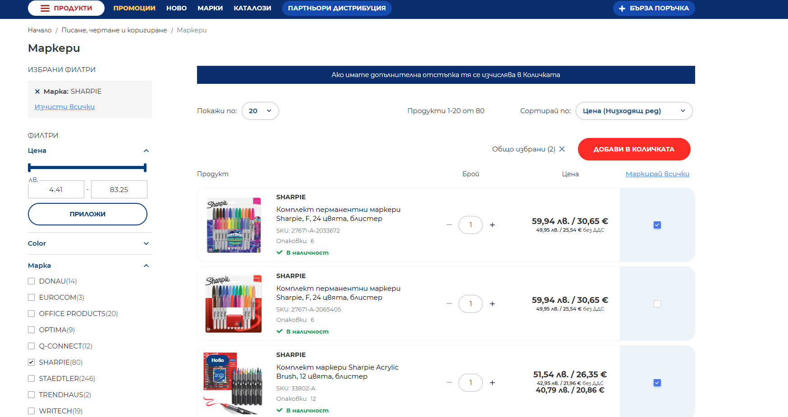Viewport: 788px width, 417px height.
Task: Click the right price slider handle
Action: coord(145,168)
